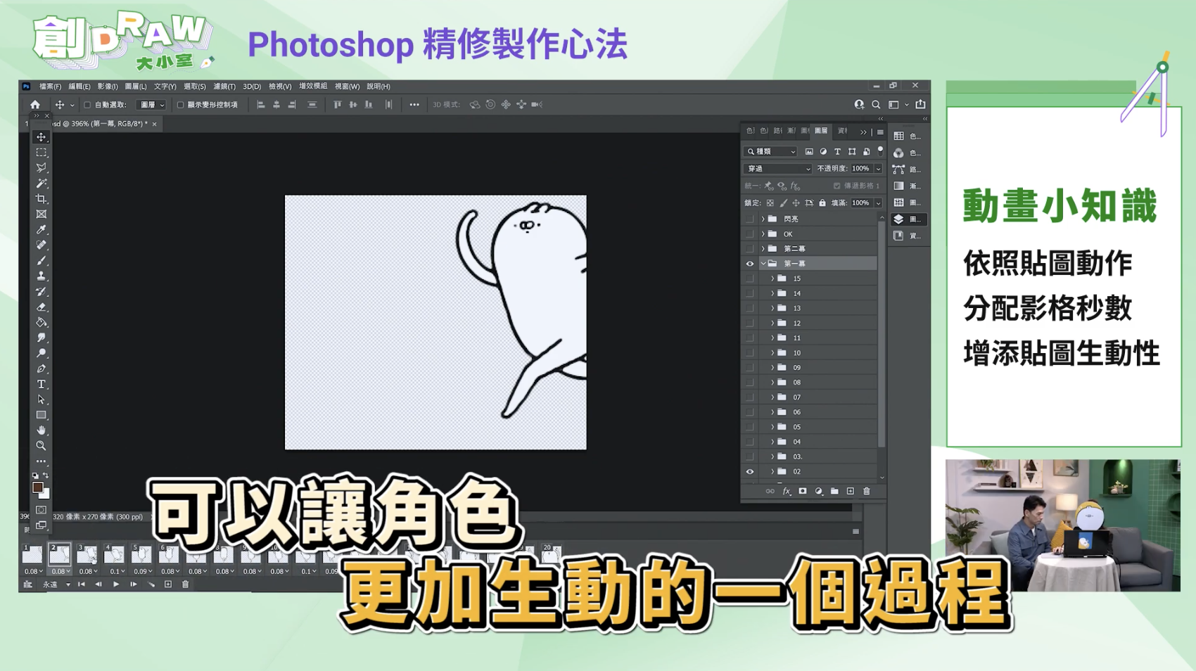Select frame 5 thumbnail in timeline
This screenshot has width=1196, height=671.
point(141,554)
